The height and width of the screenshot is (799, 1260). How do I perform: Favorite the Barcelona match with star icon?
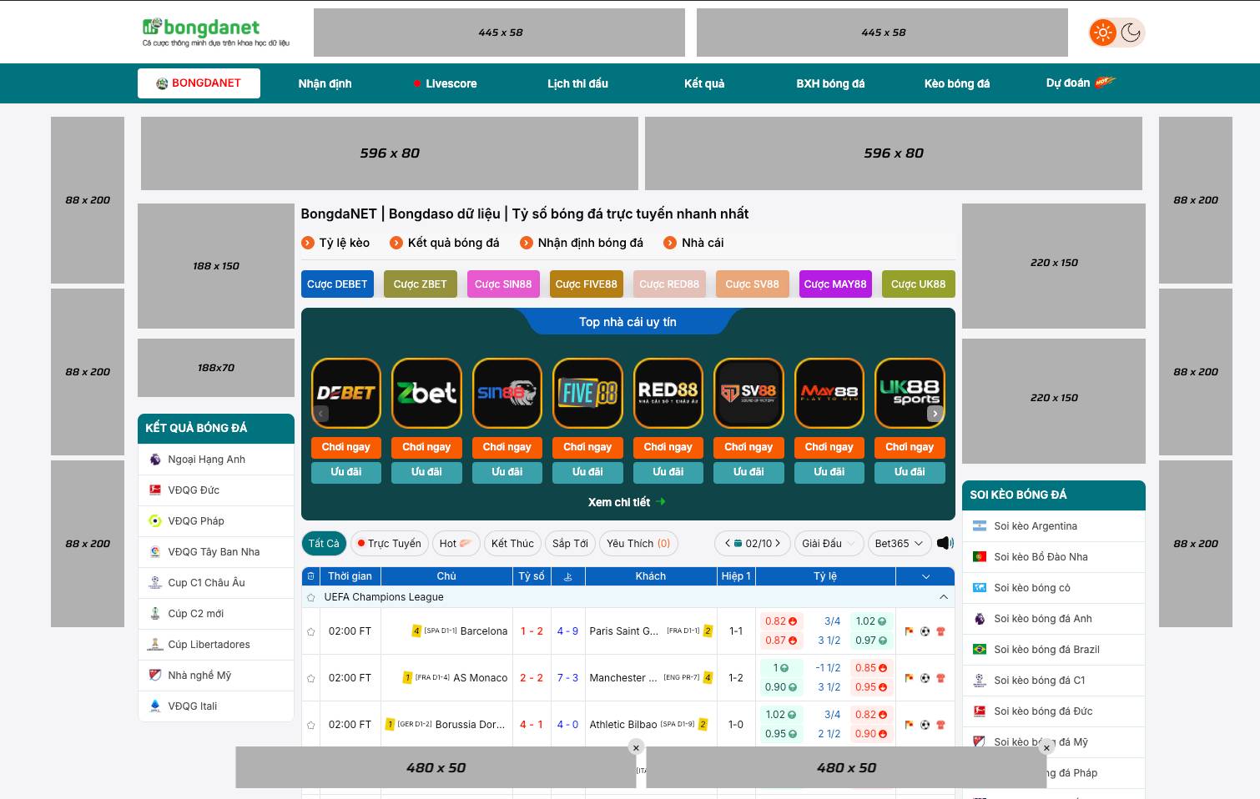[311, 631]
